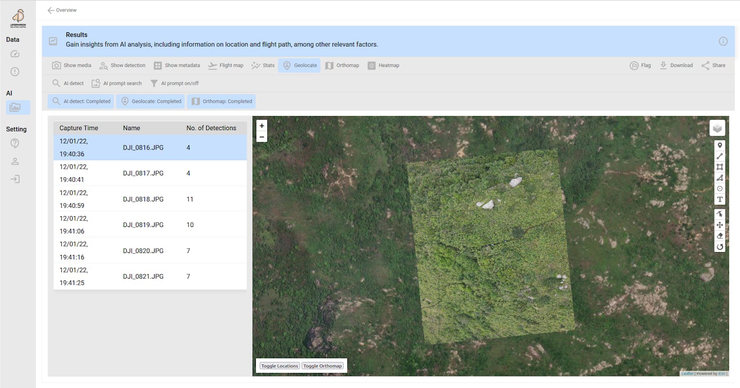This screenshot has width=740, height=388.
Task: Select the draw rectangle tool
Action: [x=719, y=167]
